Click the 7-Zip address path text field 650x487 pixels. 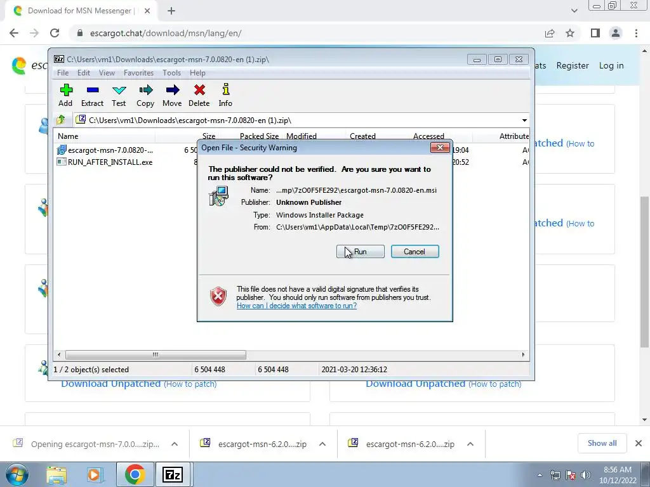296,120
